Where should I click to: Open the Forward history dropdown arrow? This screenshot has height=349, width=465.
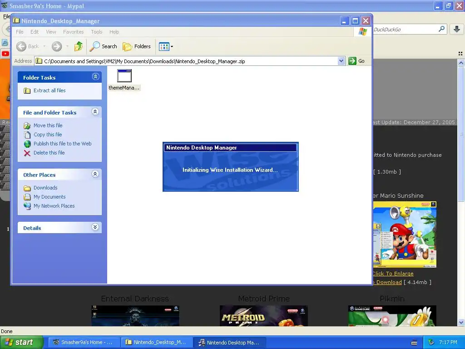tap(67, 46)
